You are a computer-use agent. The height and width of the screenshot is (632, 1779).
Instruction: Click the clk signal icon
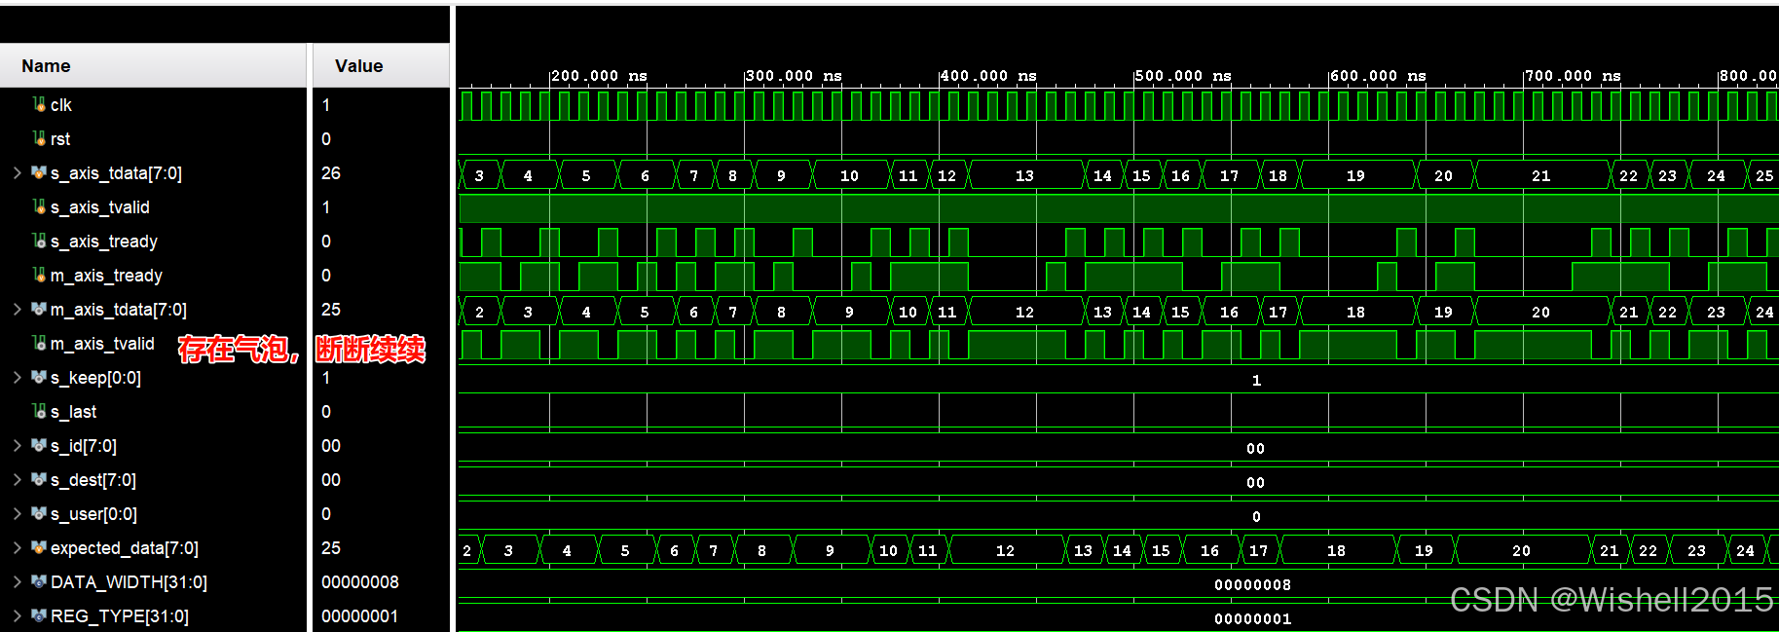coord(39,104)
